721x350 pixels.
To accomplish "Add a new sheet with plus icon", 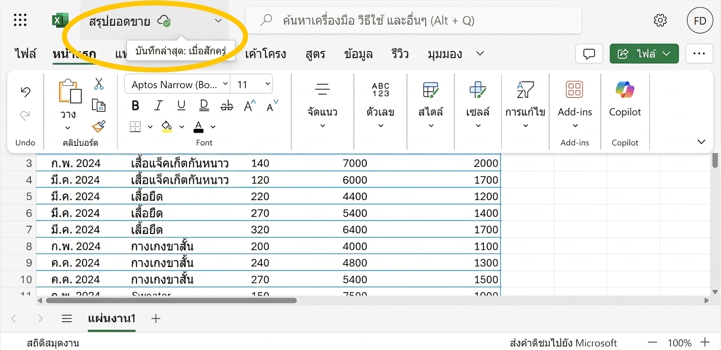I will tap(155, 319).
